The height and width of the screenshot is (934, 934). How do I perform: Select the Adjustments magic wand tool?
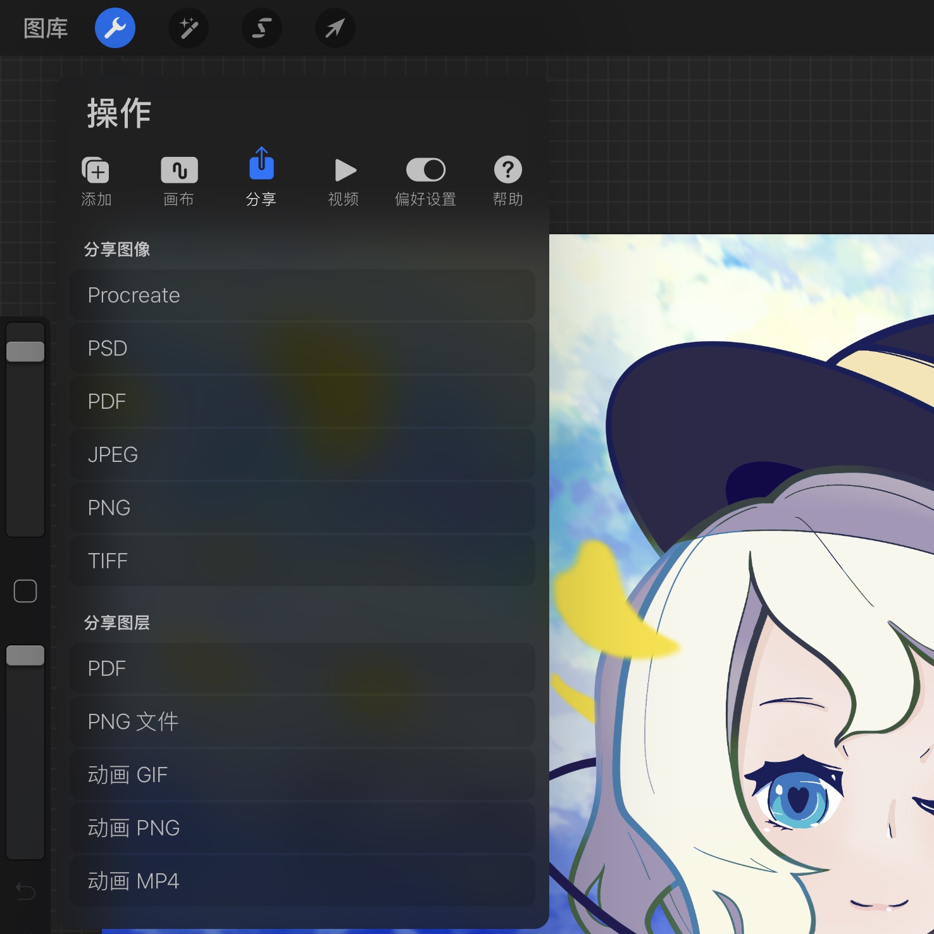pos(188,28)
